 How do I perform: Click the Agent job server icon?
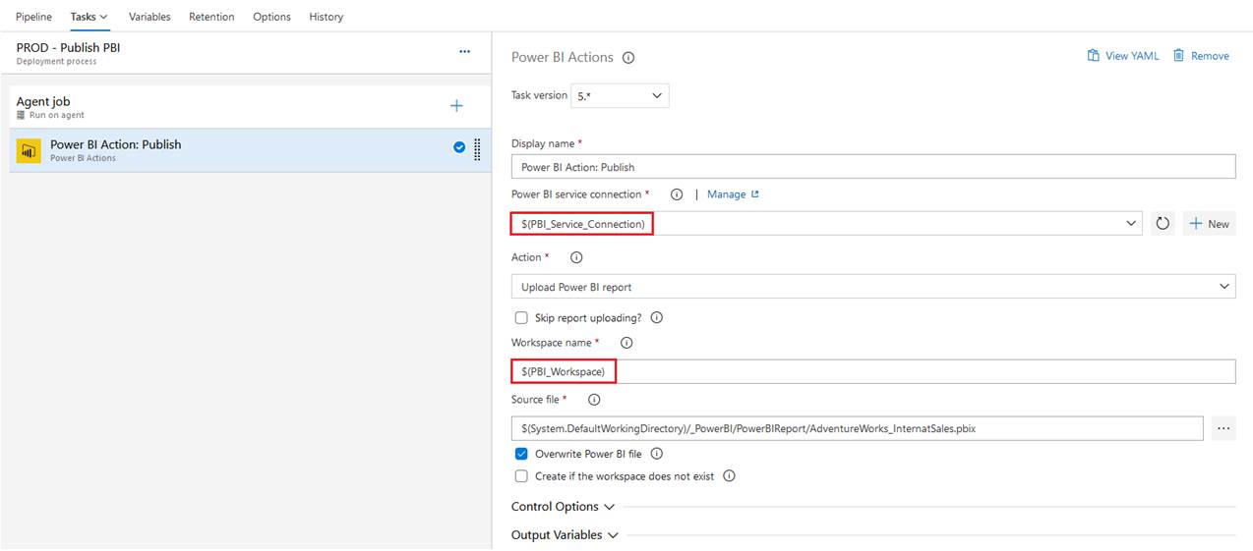22,115
